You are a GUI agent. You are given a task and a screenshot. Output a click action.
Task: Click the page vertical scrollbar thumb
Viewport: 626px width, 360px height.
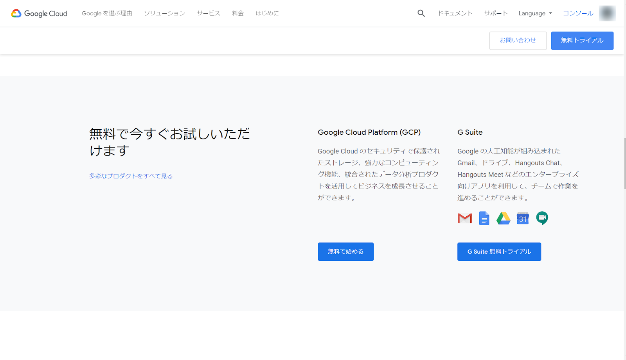click(x=624, y=164)
